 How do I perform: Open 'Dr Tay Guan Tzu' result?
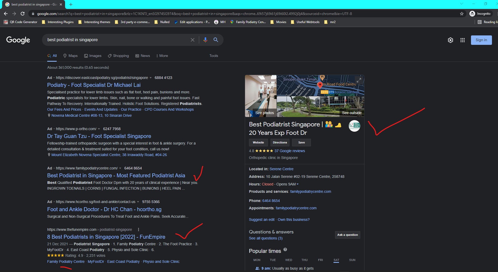[99, 136]
